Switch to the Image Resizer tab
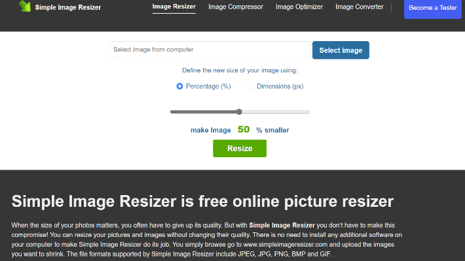465x261 pixels. (174, 7)
